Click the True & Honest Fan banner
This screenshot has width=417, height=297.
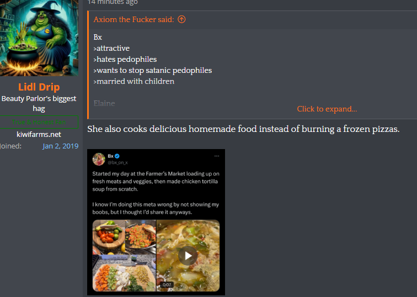click(39, 122)
